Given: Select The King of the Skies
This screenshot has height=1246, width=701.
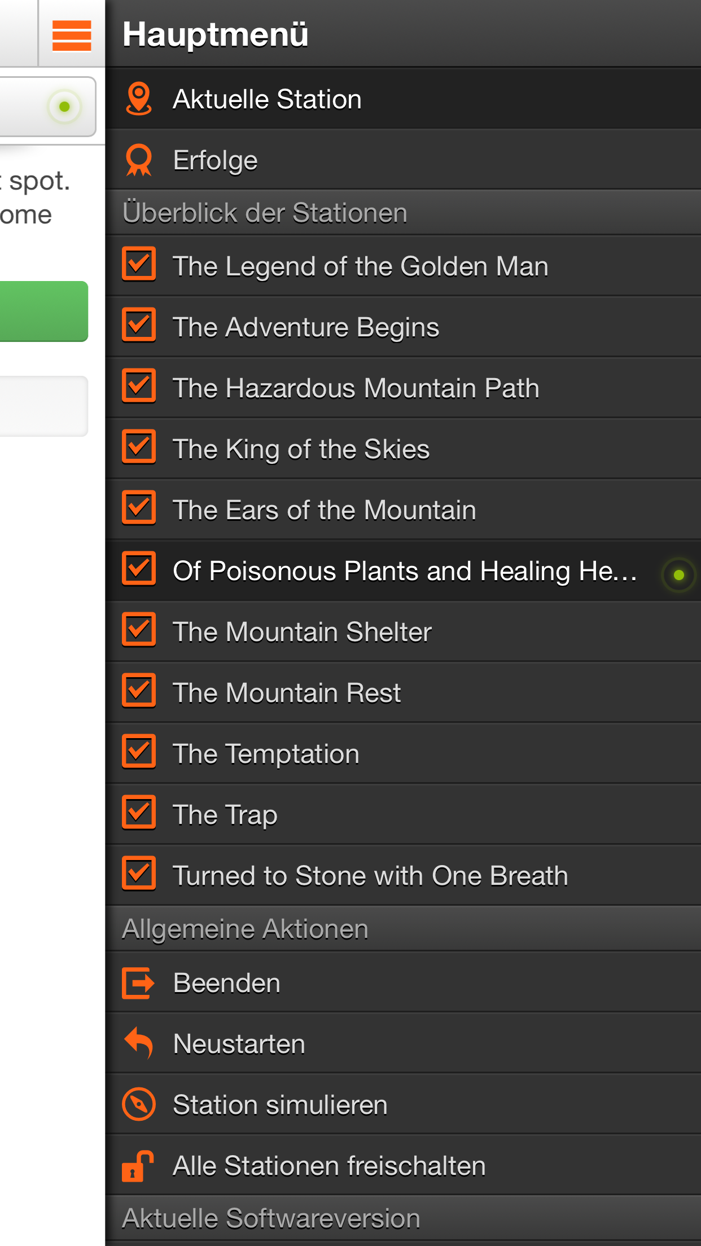Looking at the screenshot, I should click(301, 449).
